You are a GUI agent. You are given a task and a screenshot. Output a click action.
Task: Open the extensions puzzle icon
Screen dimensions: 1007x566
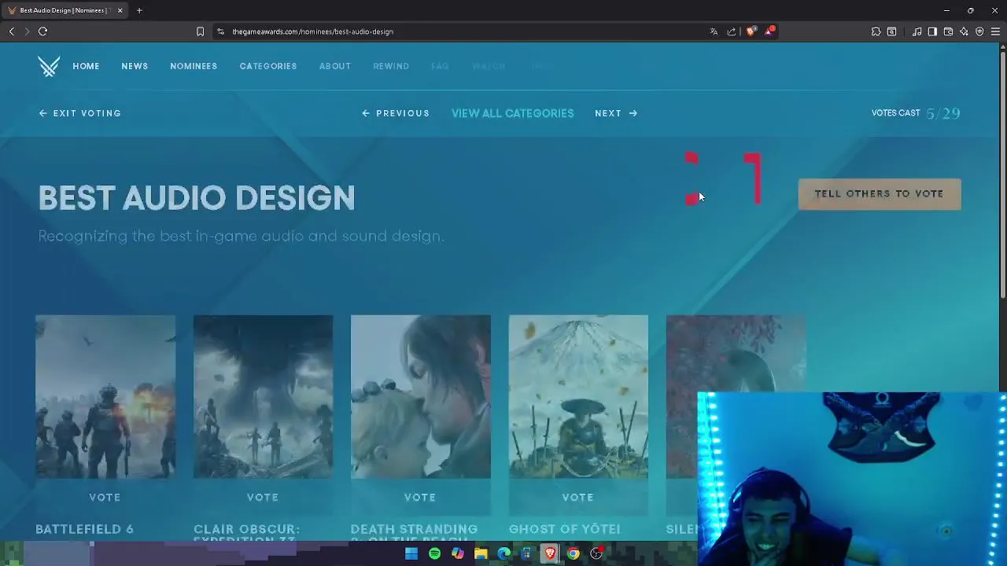[x=876, y=31]
